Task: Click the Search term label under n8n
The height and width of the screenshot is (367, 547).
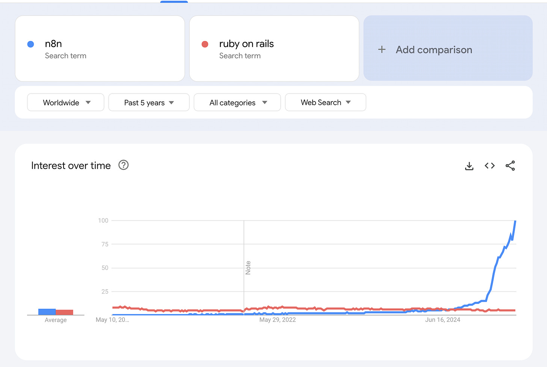Action: (x=66, y=56)
